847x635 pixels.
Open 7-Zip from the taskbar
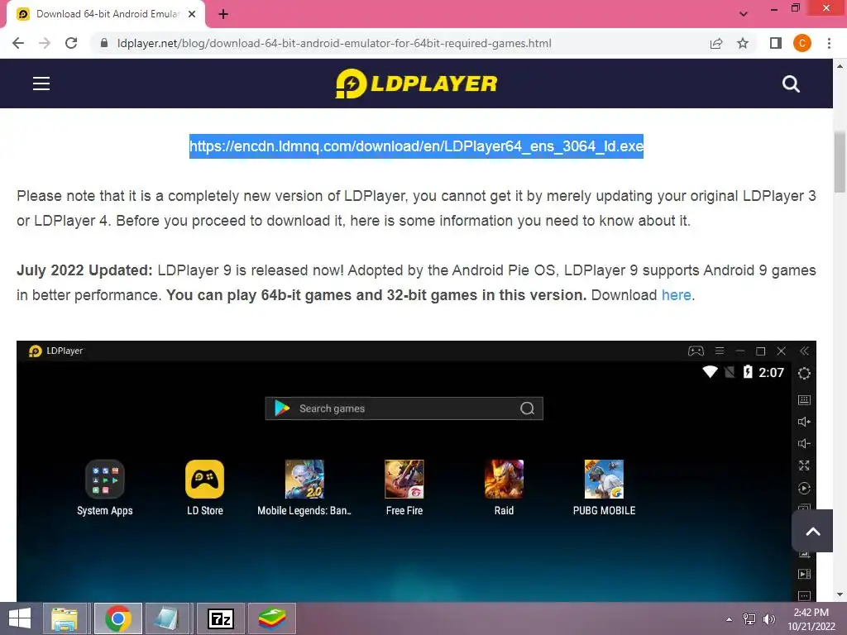point(220,618)
